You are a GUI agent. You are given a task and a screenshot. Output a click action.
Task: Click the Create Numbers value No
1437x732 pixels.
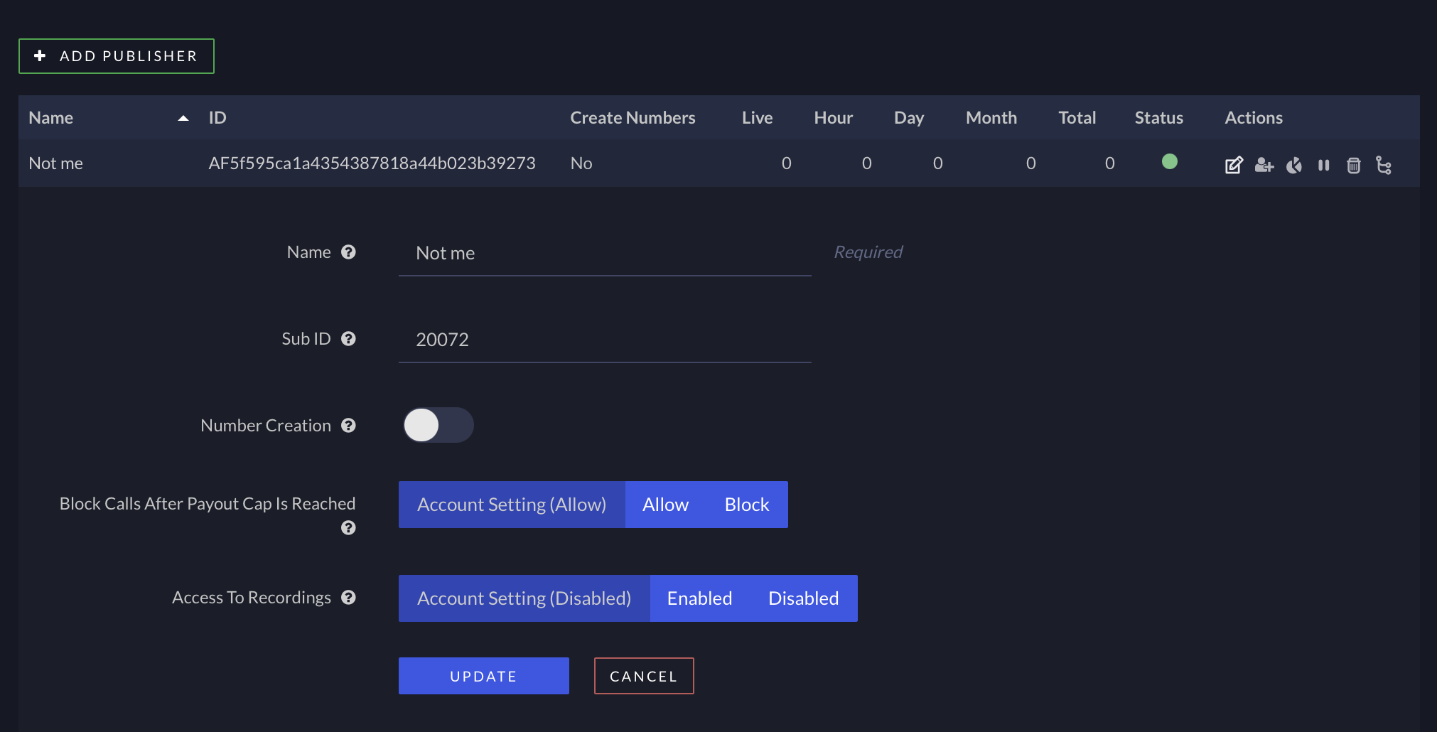[x=581, y=163]
